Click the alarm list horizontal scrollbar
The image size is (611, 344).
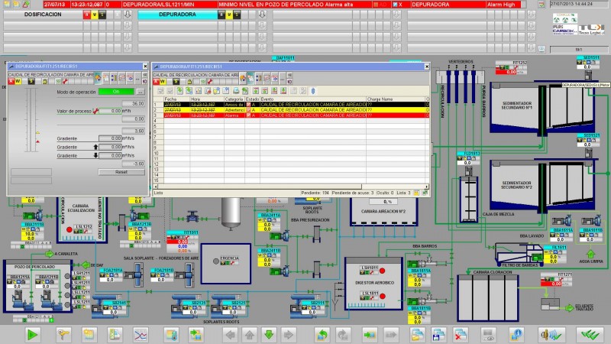pyautogui.click(x=291, y=187)
